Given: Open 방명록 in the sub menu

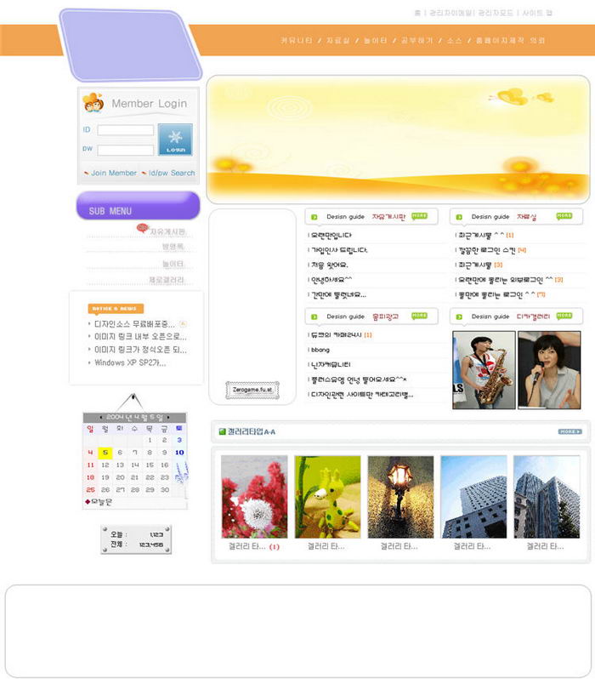Looking at the screenshot, I should tap(173, 247).
